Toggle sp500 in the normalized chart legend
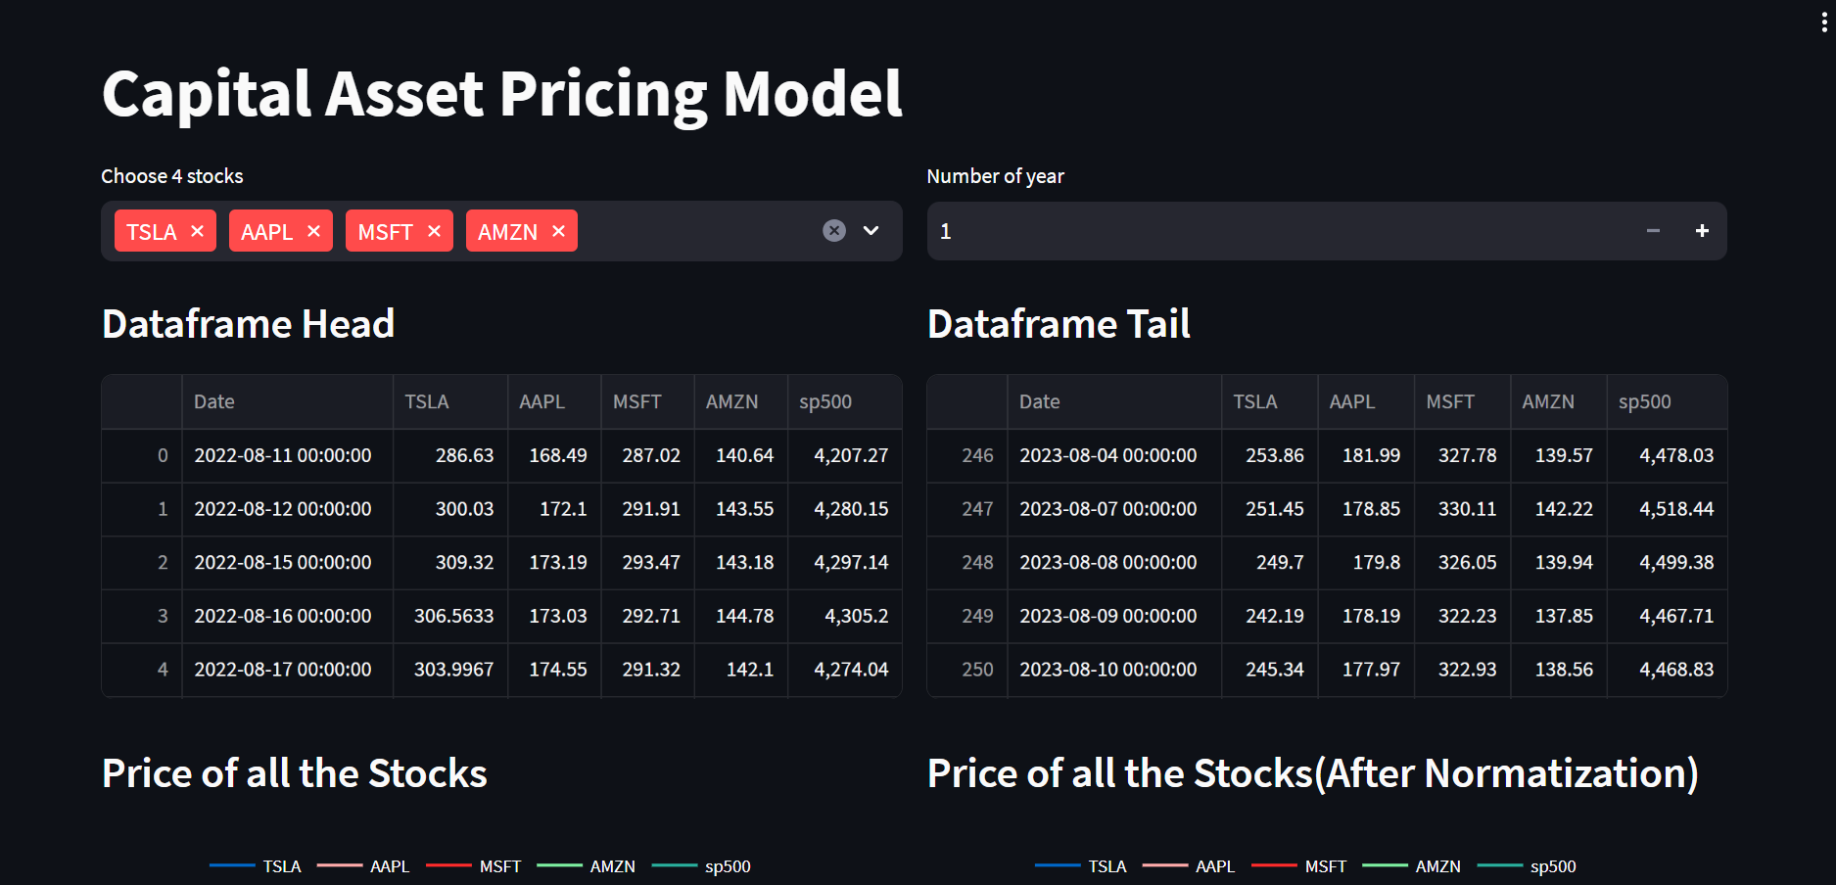 pyautogui.click(x=1551, y=866)
